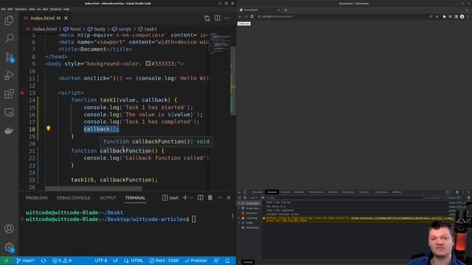The height and width of the screenshot is (265, 472).
Task: Split the terminal
Action: (201, 198)
